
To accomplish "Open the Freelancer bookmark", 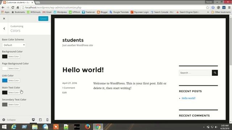I will click(x=88, y=12).
